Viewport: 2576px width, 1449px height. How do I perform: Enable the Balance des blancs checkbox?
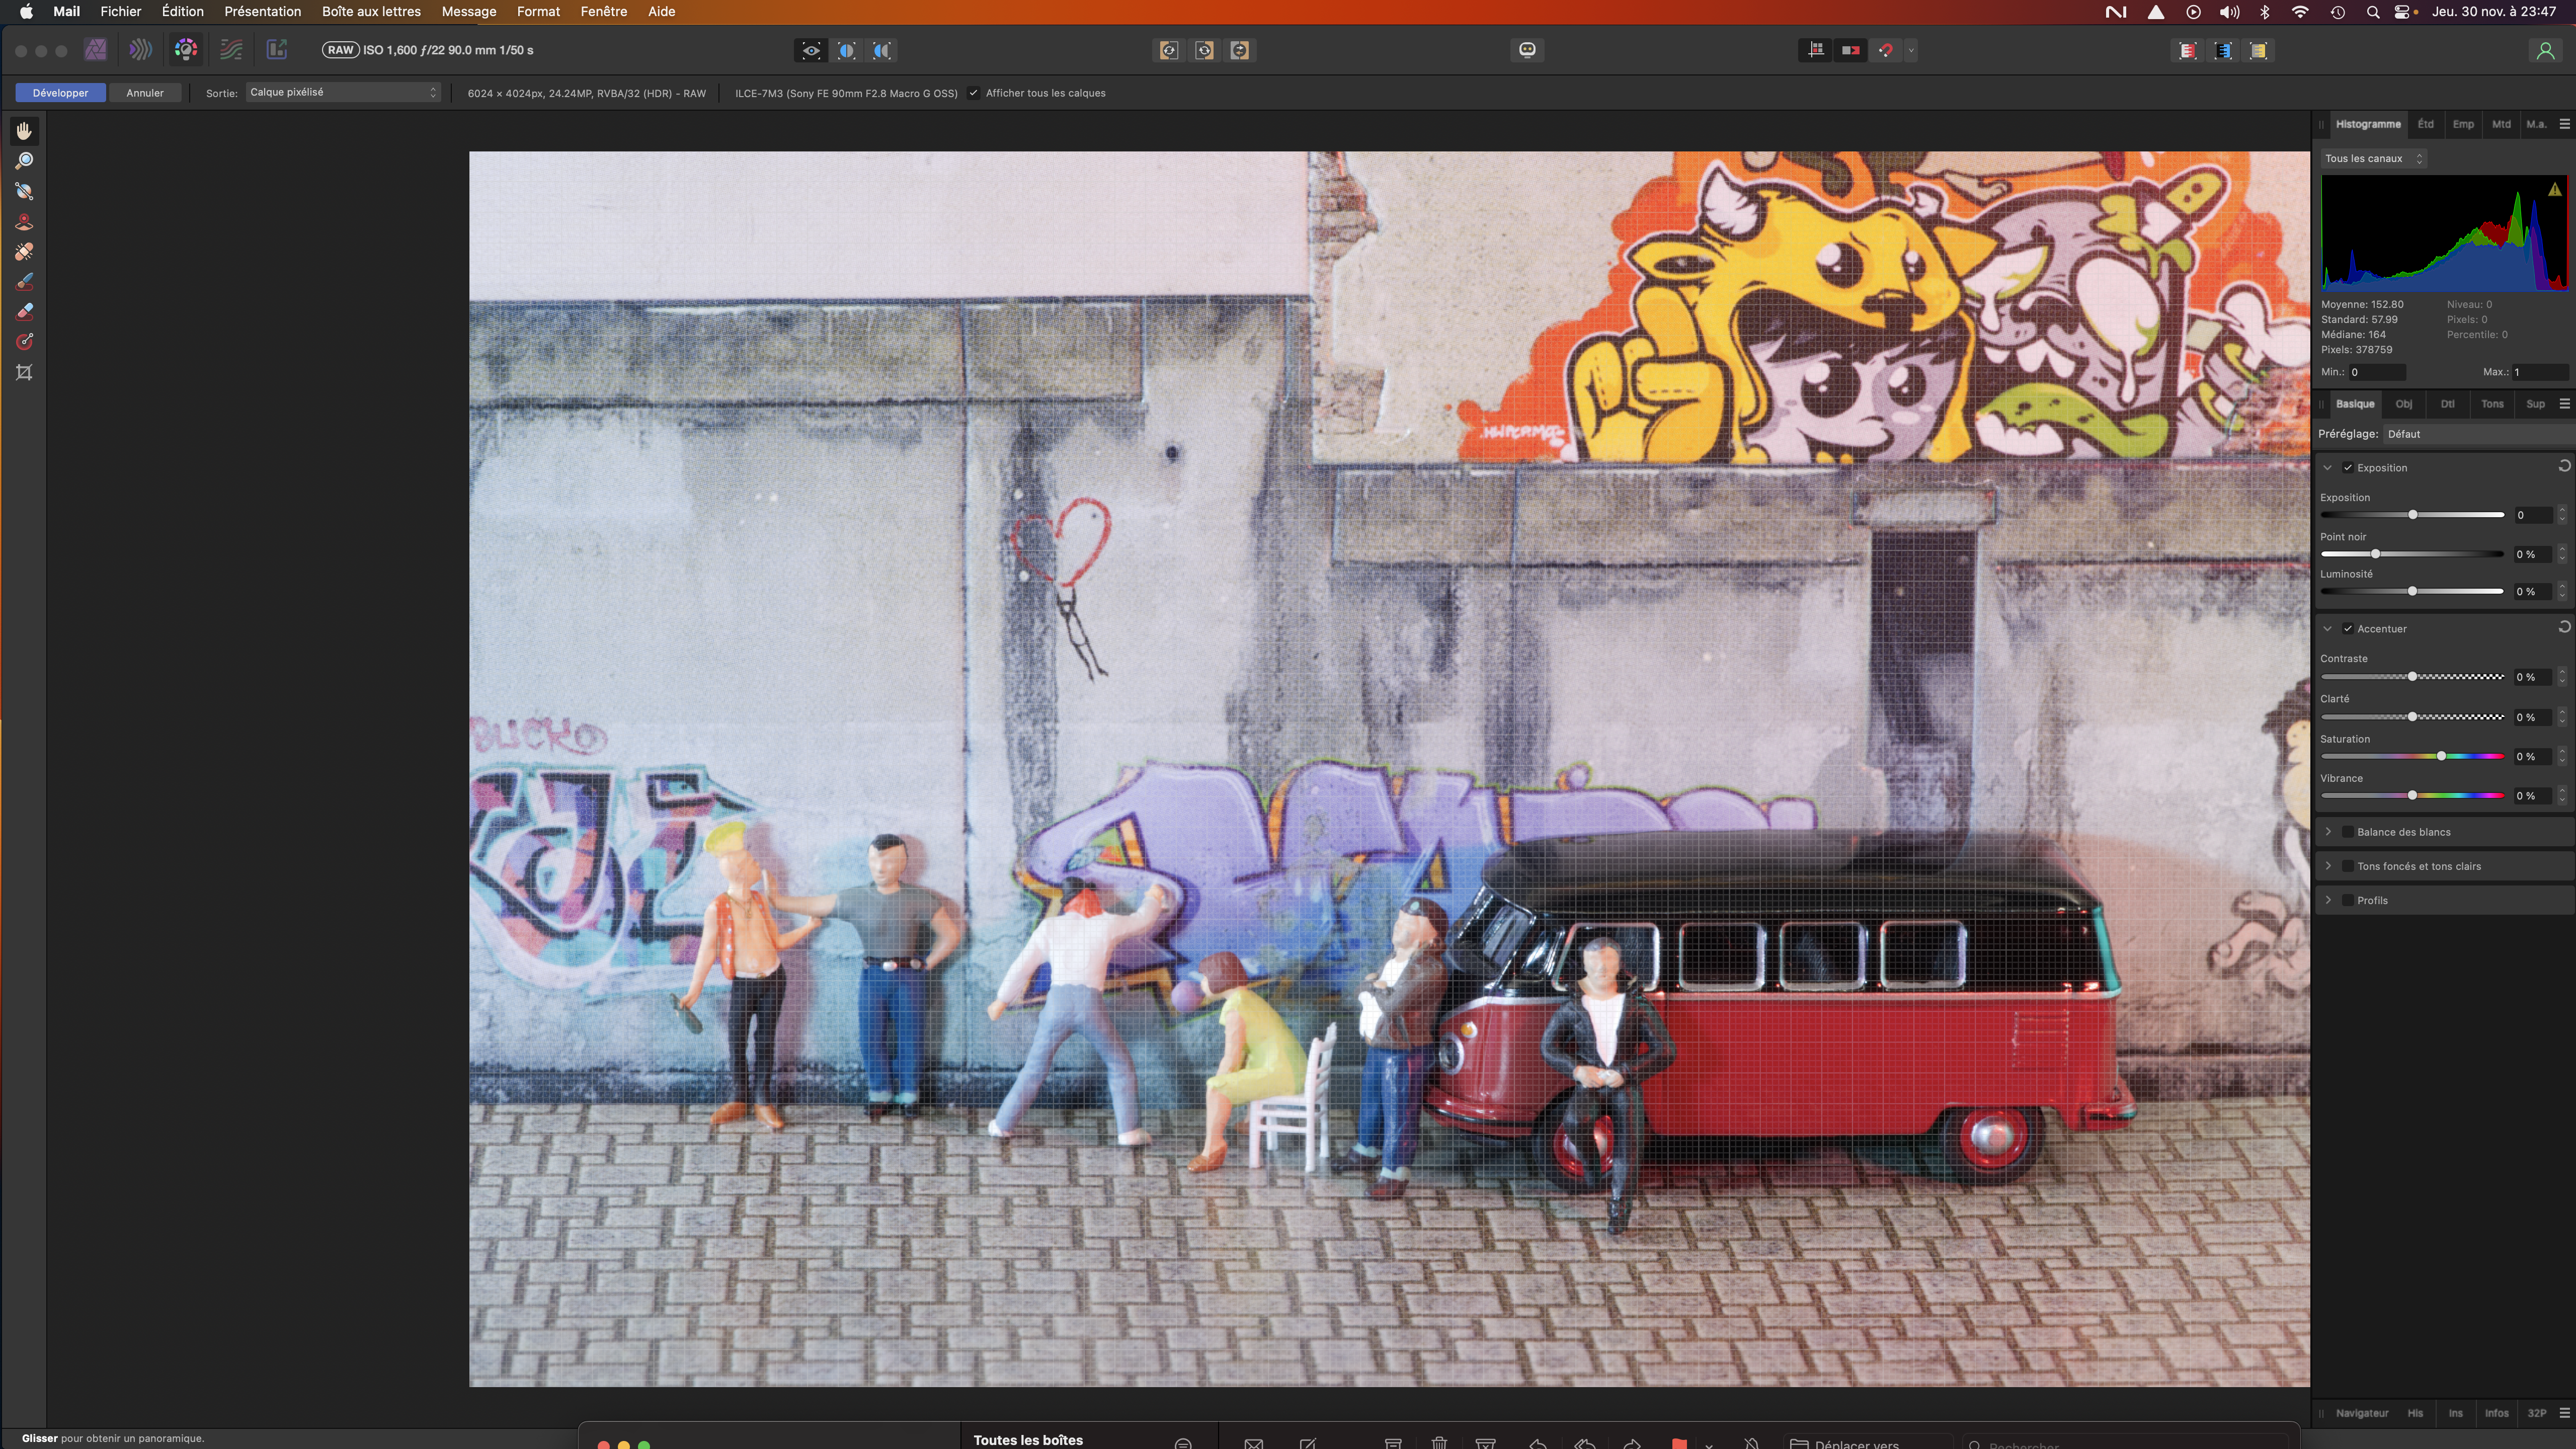click(2347, 832)
